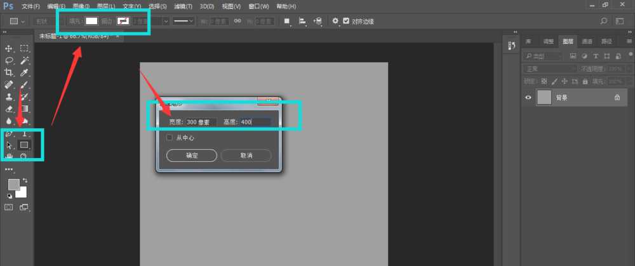Click the 取消 button in the dialog
This screenshot has height=266, width=635.
pos(246,156)
